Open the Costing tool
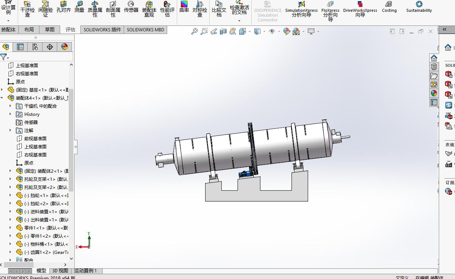Viewport: 455px width, 279px height. pyautogui.click(x=389, y=7)
